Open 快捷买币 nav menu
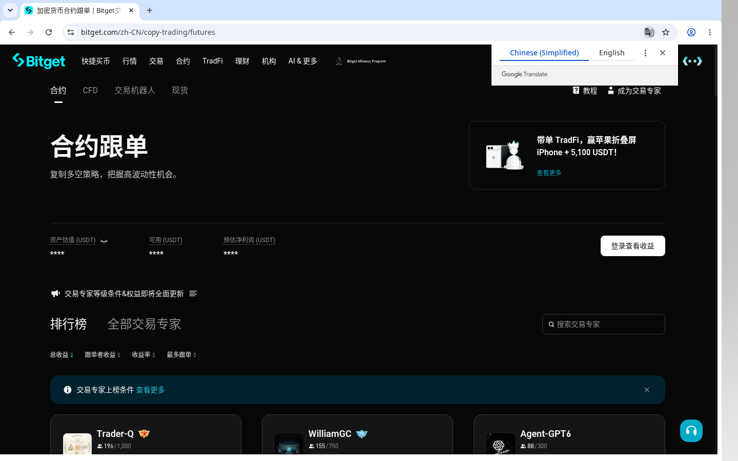738x461 pixels. pos(96,61)
